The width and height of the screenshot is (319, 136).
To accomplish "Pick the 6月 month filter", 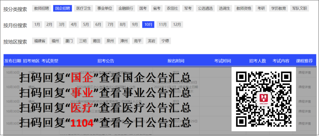I will [x=98, y=24].
